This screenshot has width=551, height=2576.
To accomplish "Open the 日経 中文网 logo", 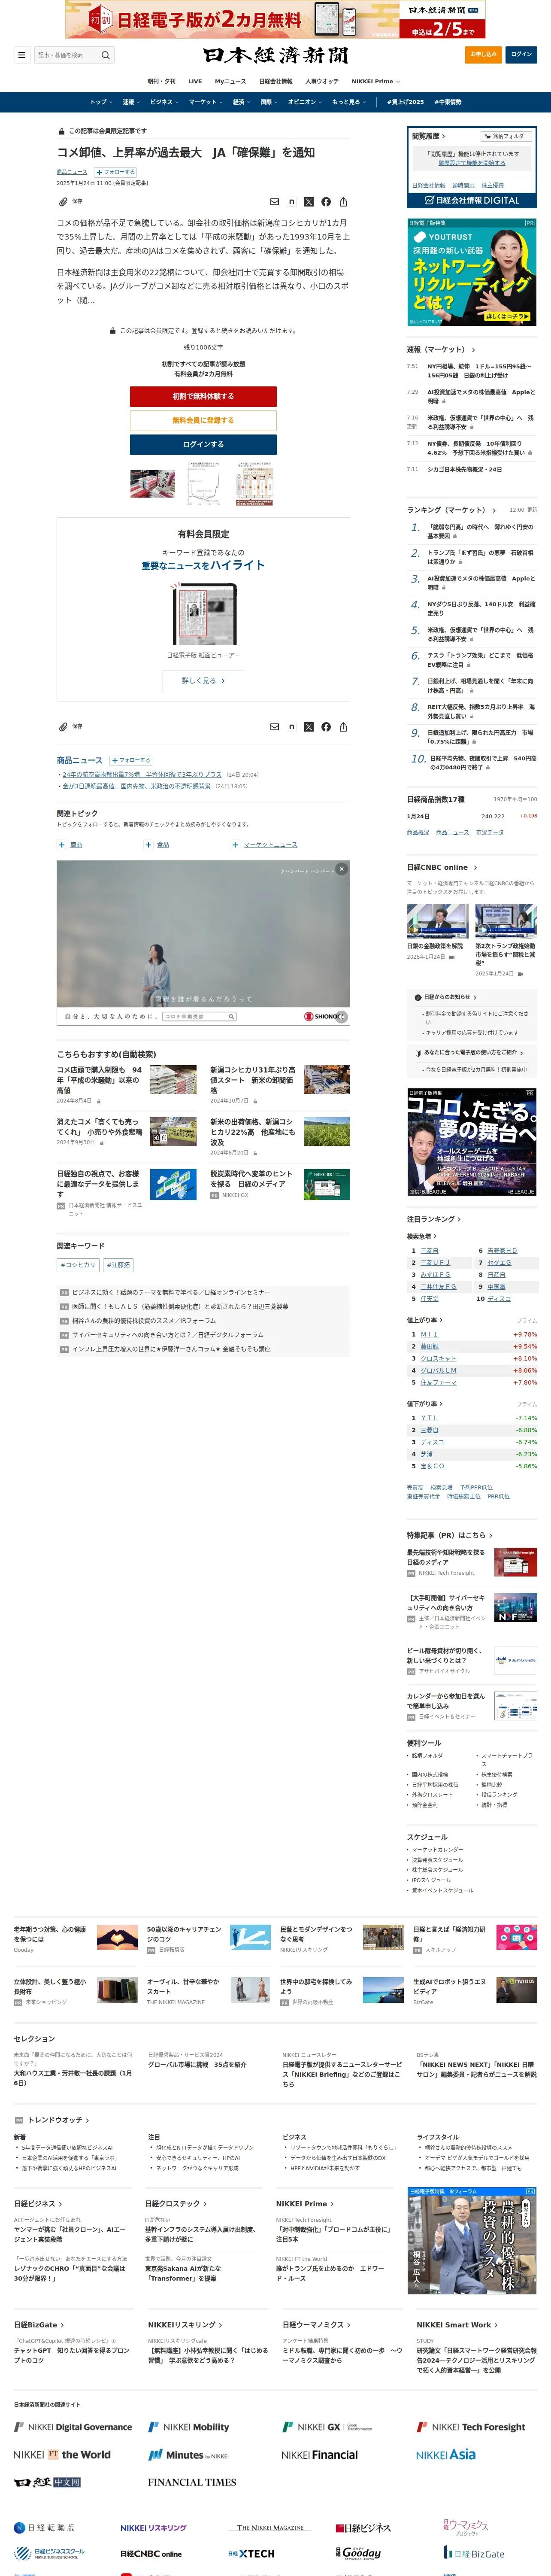I will tap(47, 2482).
